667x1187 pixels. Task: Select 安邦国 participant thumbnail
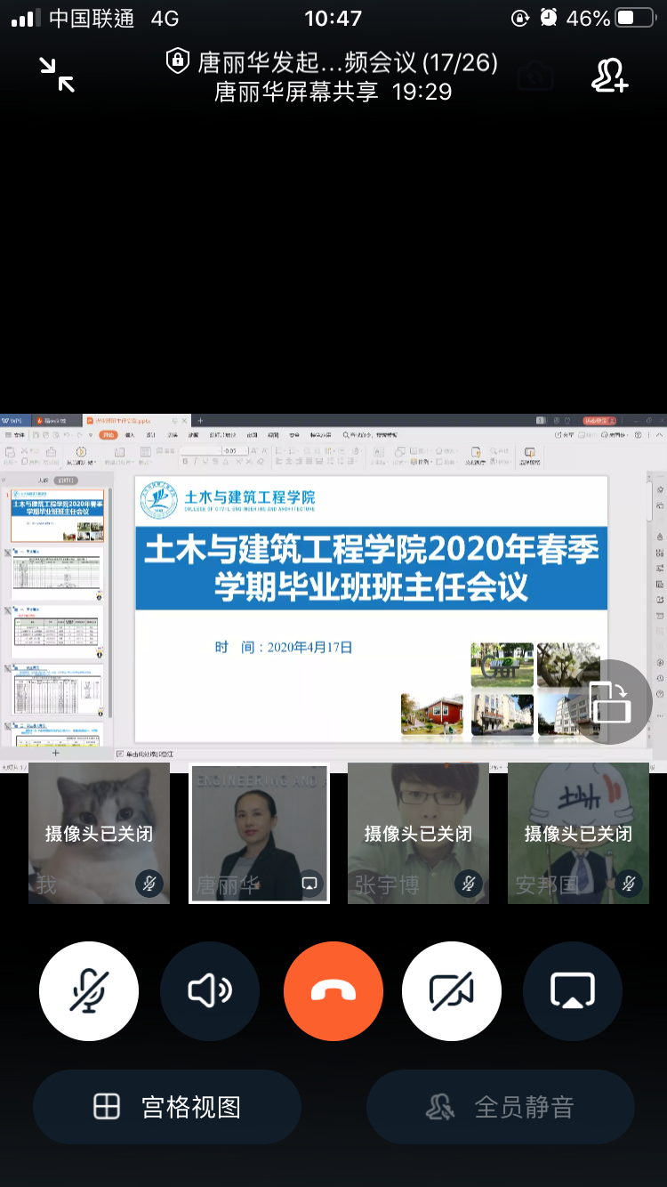pyautogui.click(x=578, y=833)
